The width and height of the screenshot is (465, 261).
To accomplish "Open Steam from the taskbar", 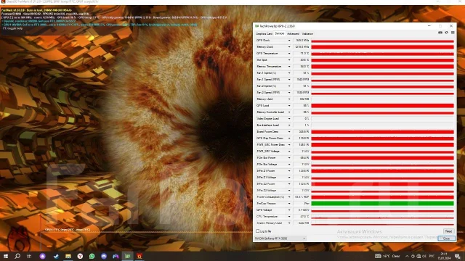I will point(56,256).
